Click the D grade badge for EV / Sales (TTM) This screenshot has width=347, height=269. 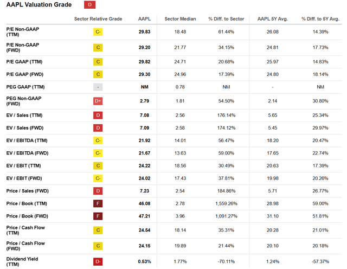tap(98, 116)
